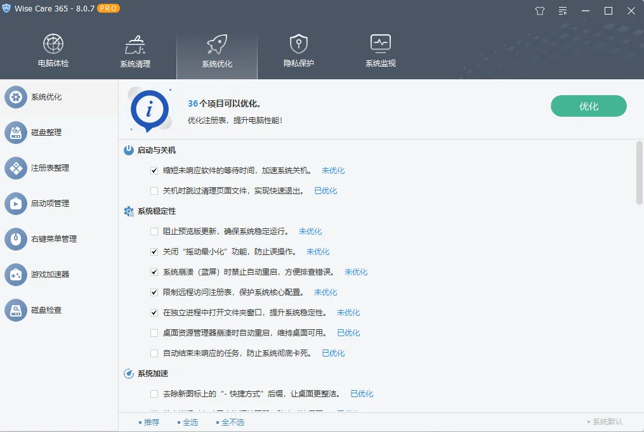Open the skin shirt icon in title bar
Viewport: 644px width, 432px height.
[540, 11]
